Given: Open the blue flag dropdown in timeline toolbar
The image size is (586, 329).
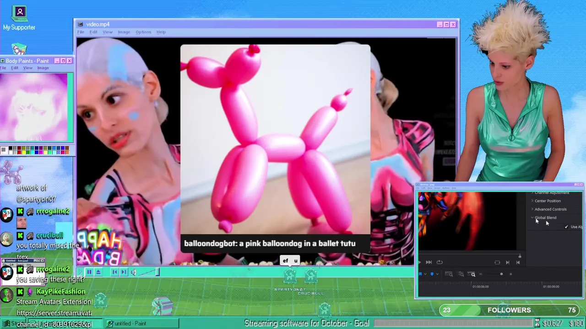Looking at the screenshot, I should [x=425, y=274].
